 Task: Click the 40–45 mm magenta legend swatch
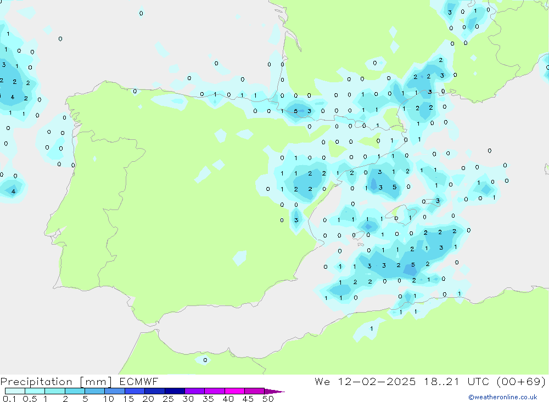[234, 391]
